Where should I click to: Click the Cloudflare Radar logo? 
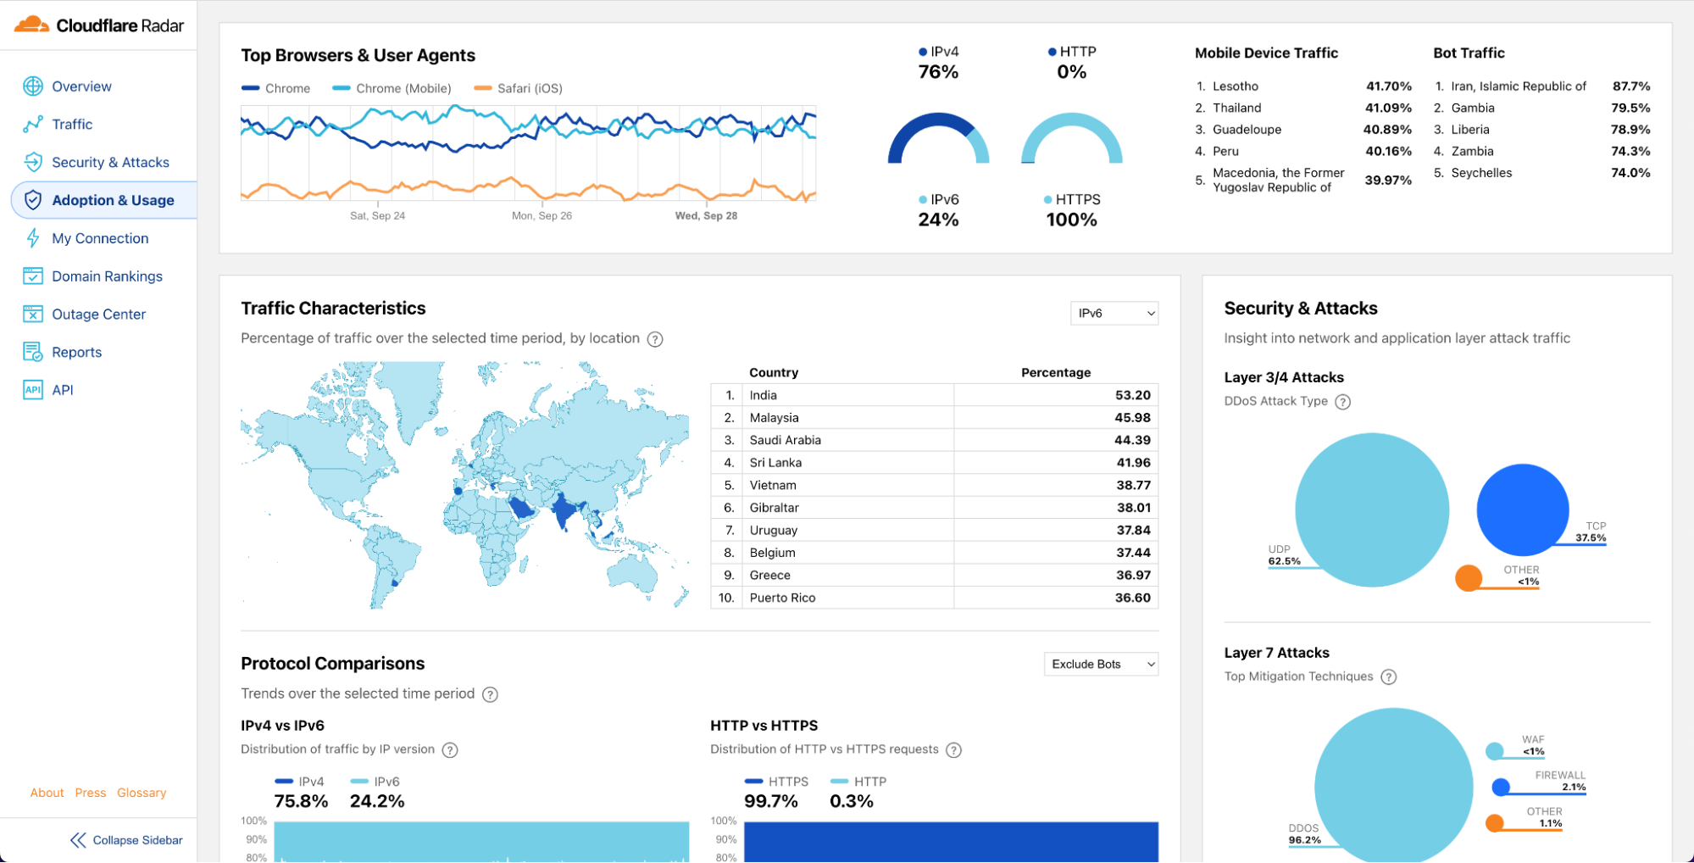click(98, 25)
